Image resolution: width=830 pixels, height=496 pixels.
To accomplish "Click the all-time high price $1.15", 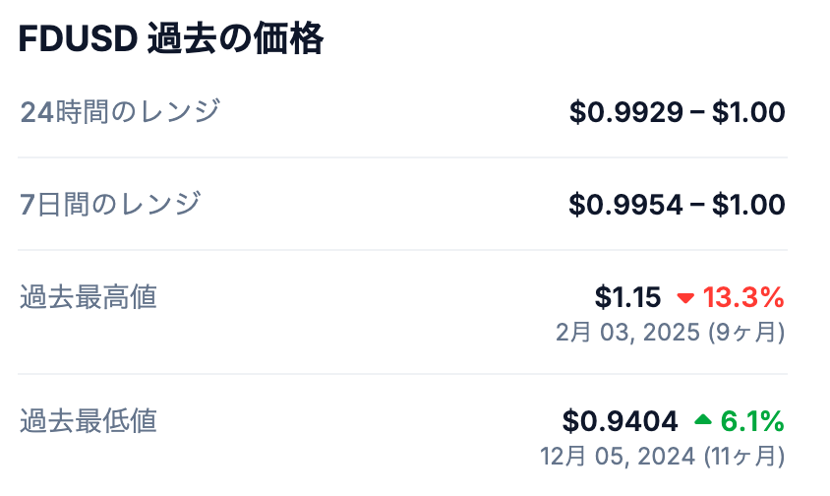I will click(x=627, y=297).
